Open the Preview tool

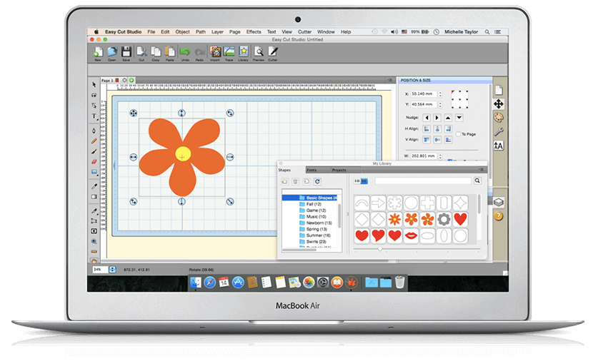(x=258, y=53)
